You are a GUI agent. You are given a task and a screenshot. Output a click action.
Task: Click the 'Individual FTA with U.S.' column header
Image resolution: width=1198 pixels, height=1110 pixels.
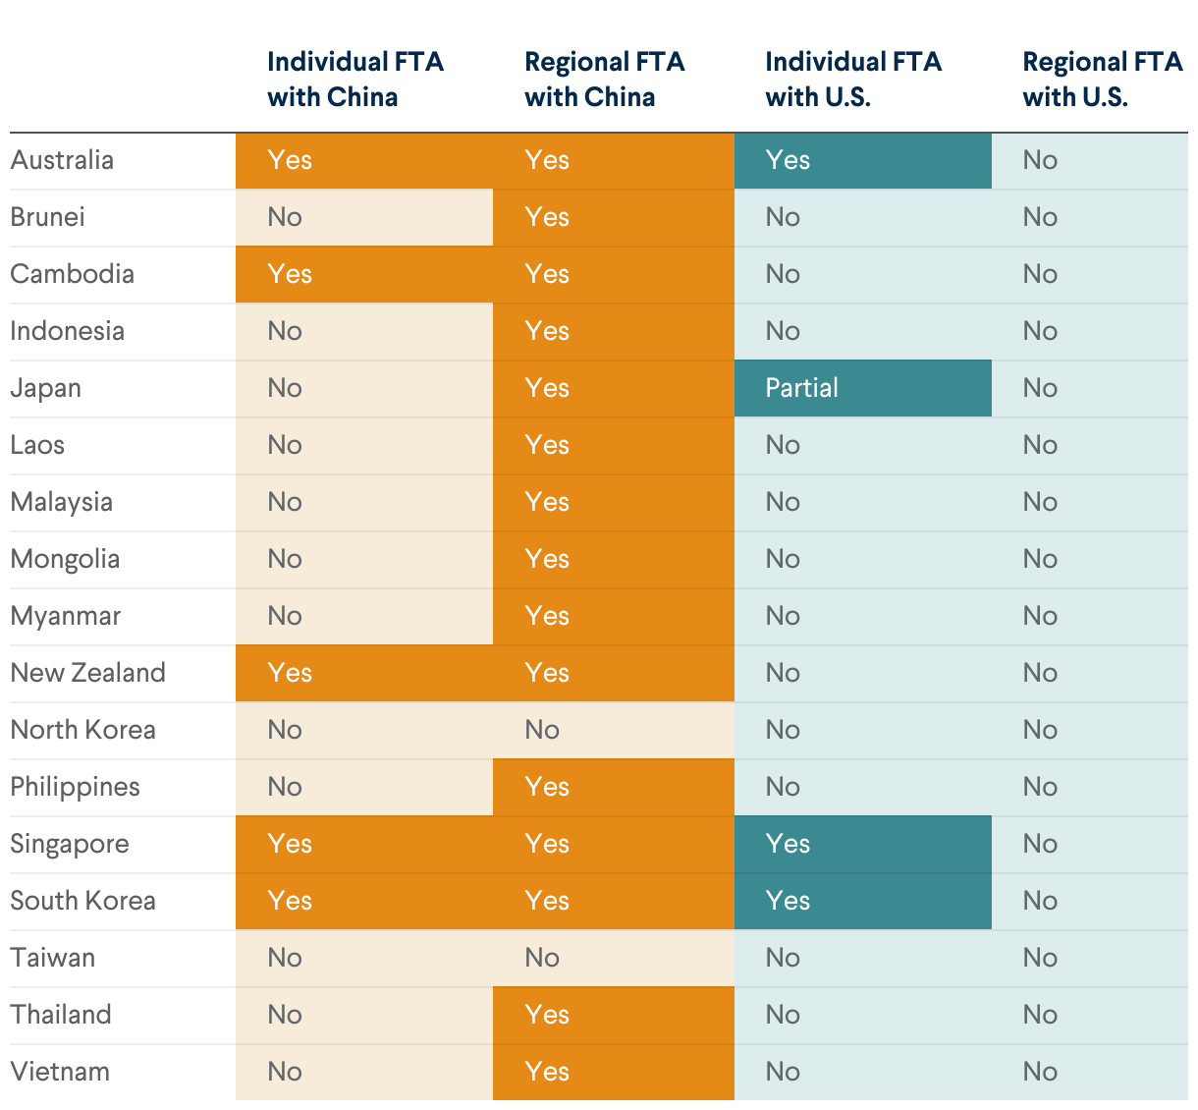click(852, 79)
